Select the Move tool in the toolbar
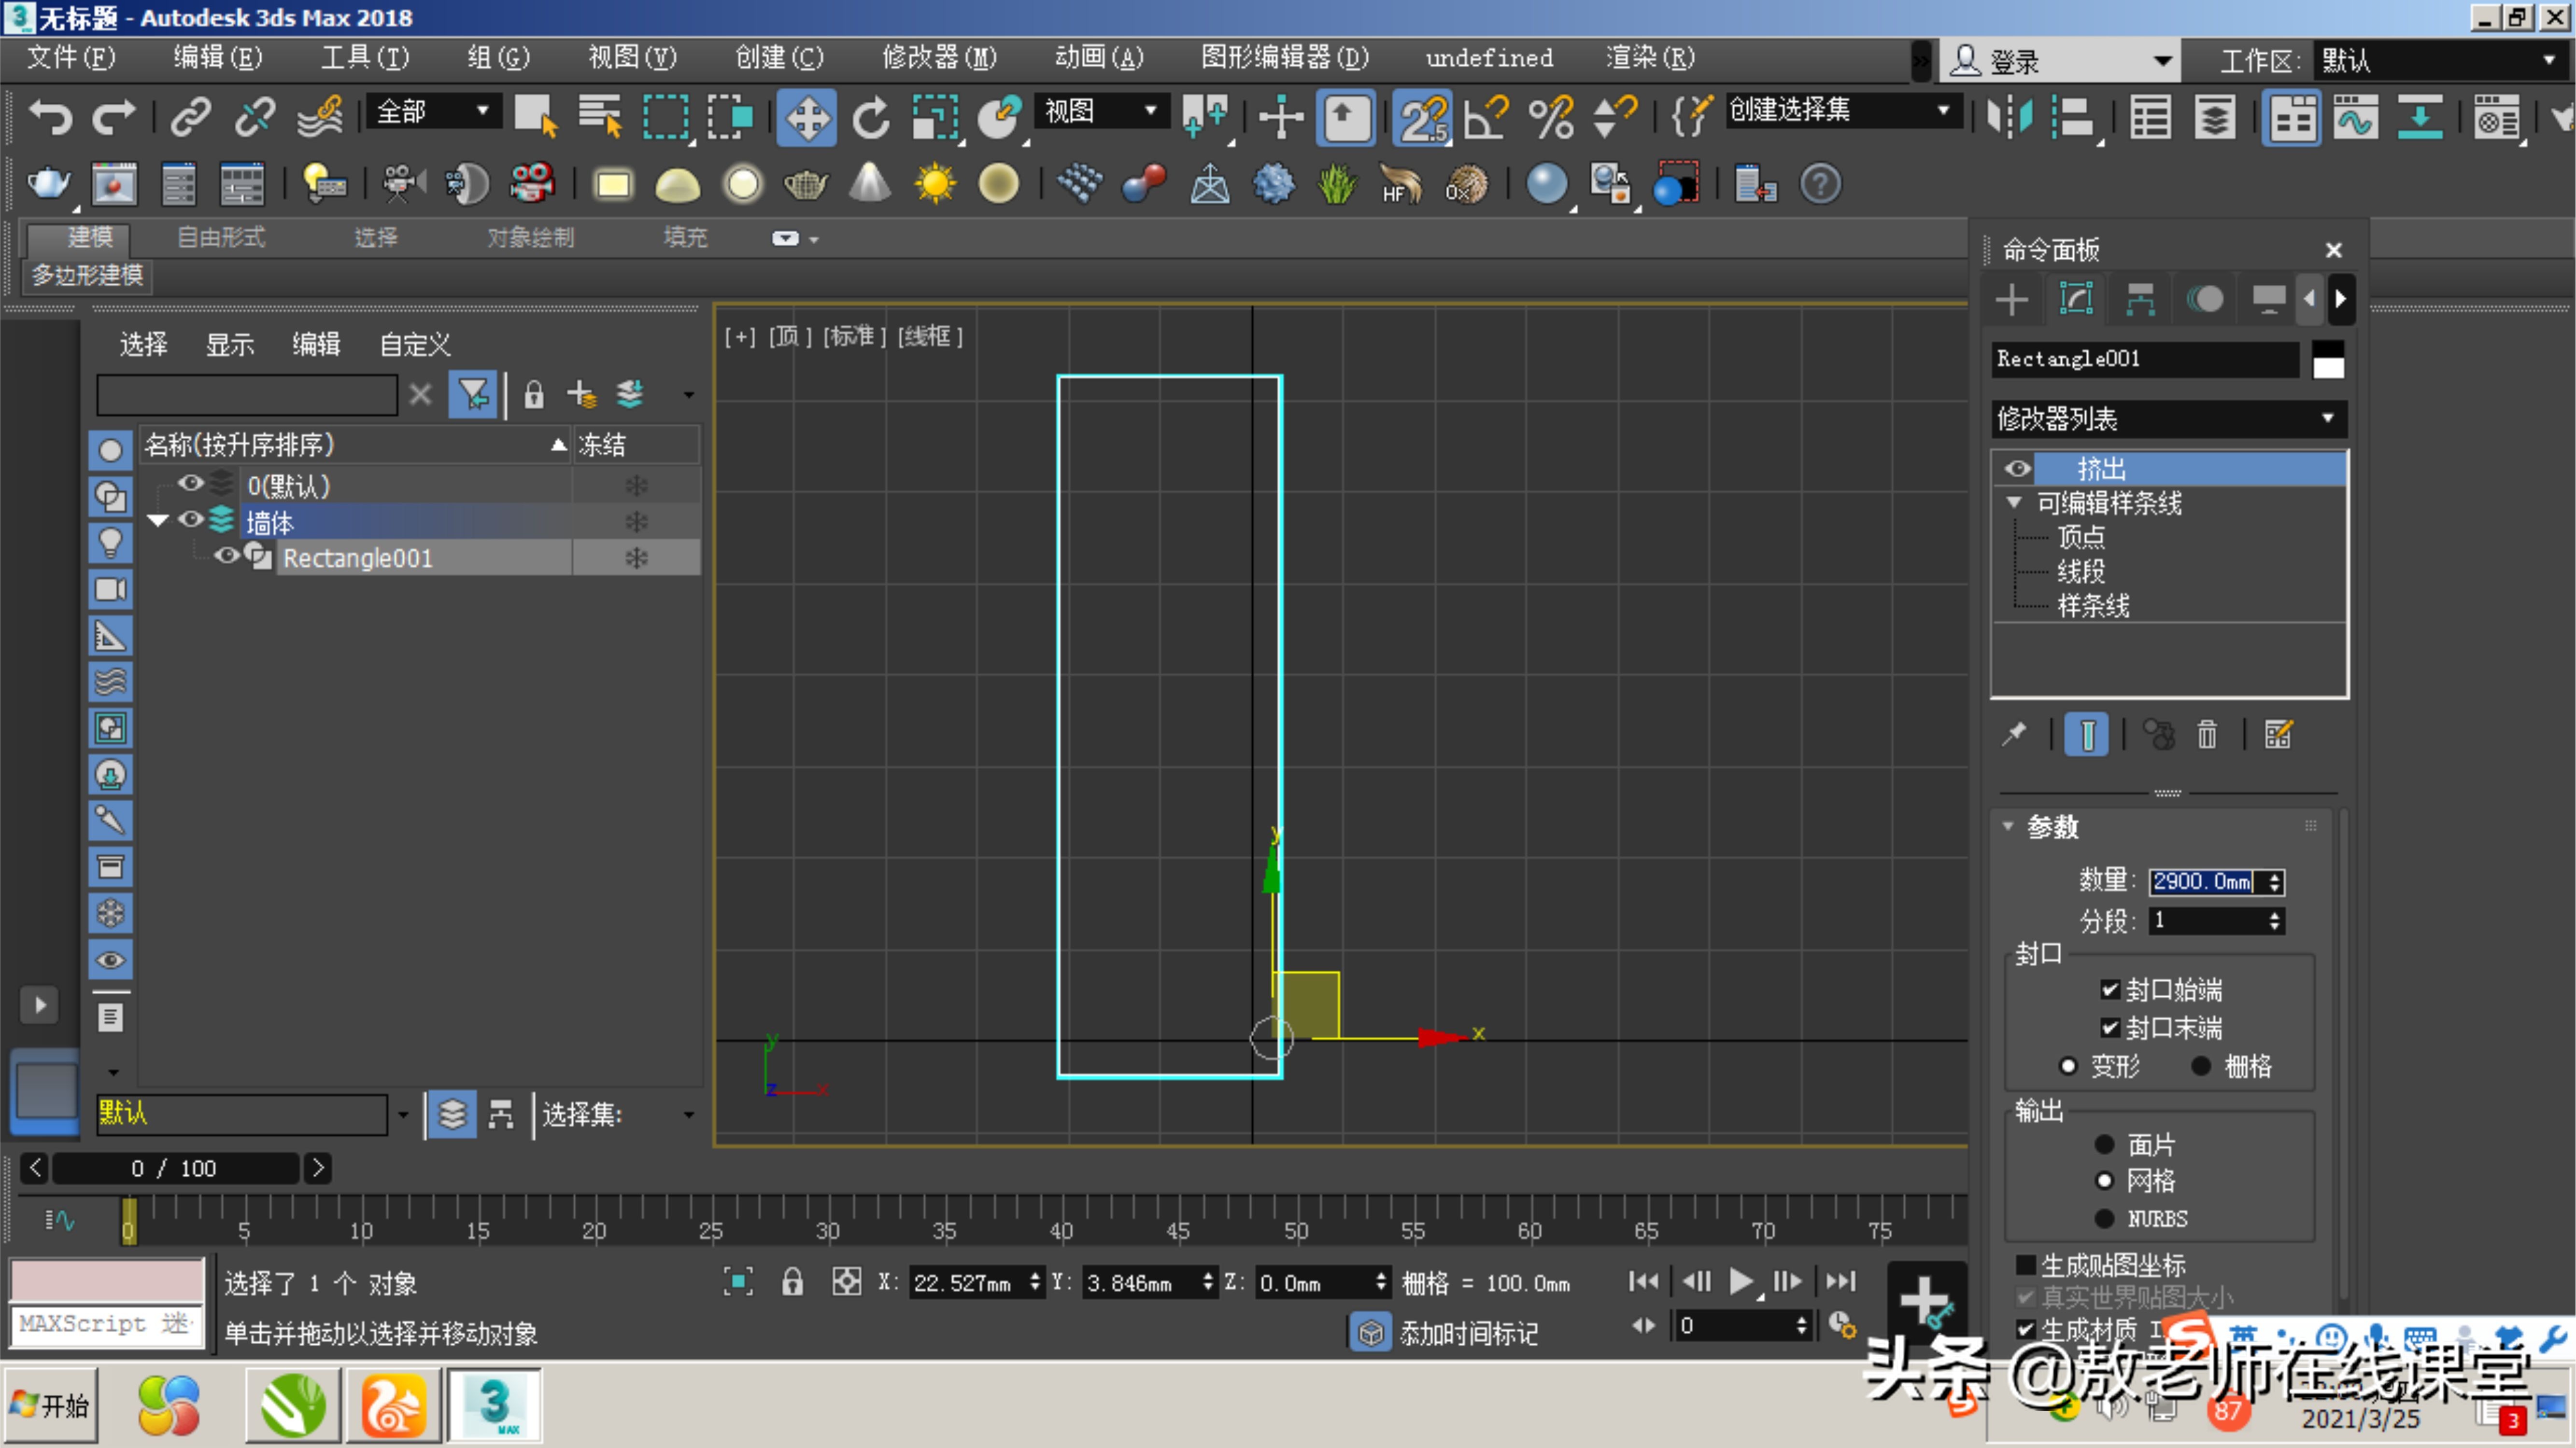The image size is (2576, 1448). pos(807,117)
